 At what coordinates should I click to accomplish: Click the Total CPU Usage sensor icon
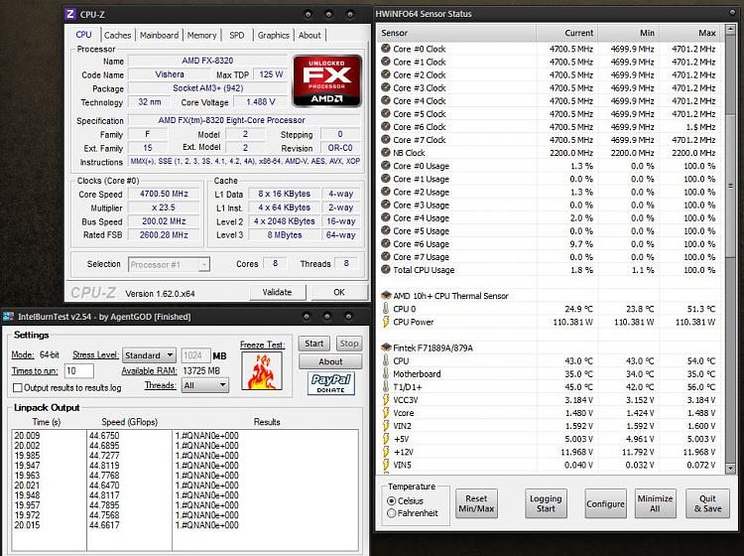coord(386,270)
